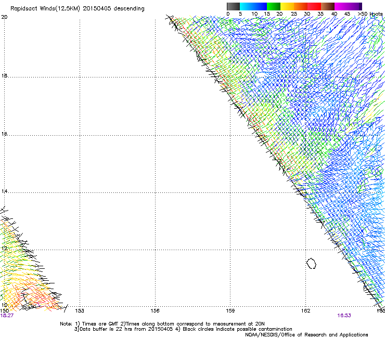Click the green 15-20 knots legend segment
This screenshot has width=385, height=338.
coord(274,6)
